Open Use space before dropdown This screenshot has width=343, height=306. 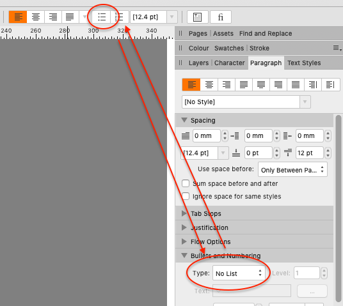[x=292, y=169]
